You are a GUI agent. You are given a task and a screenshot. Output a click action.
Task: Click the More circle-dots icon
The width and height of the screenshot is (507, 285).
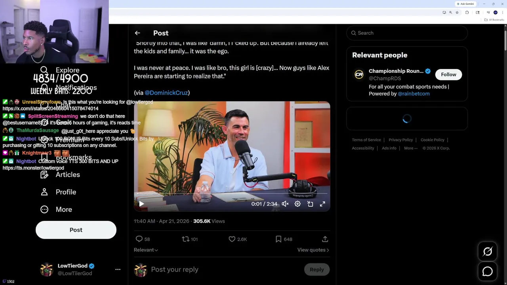point(44,209)
